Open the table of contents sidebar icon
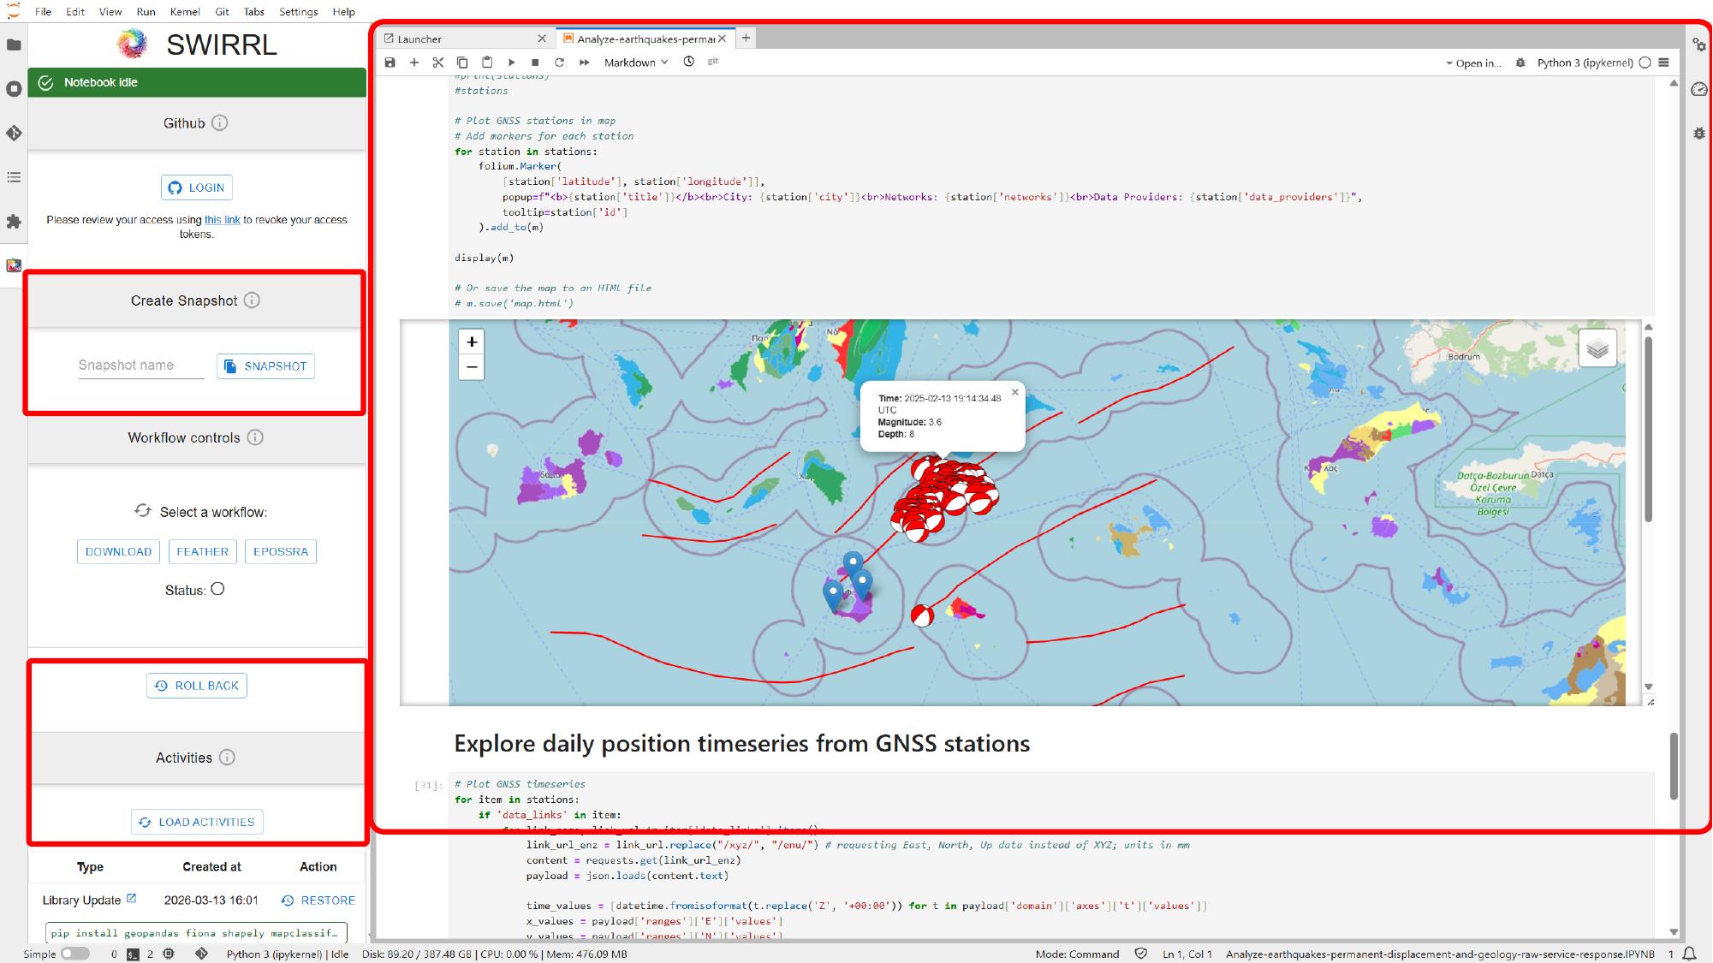The height and width of the screenshot is (963, 1713). point(14,177)
